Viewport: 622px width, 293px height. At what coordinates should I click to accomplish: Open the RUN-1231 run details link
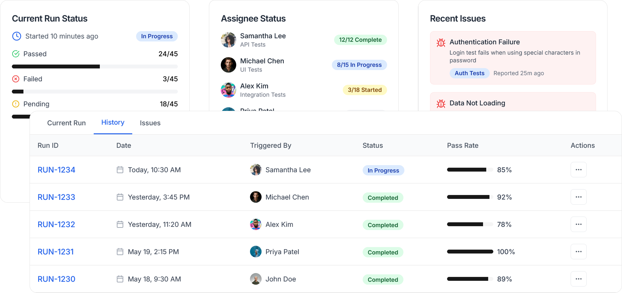click(56, 252)
